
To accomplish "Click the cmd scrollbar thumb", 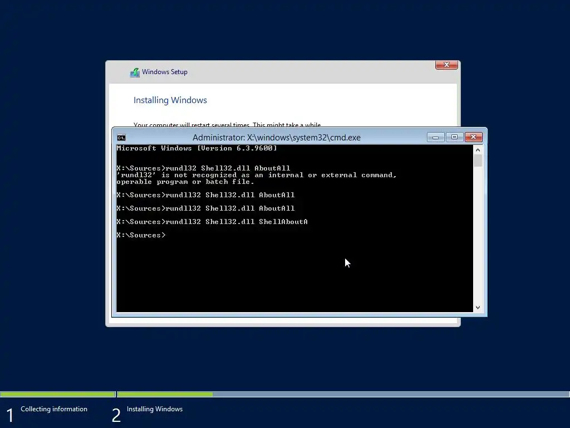I will click(x=478, y=160).
